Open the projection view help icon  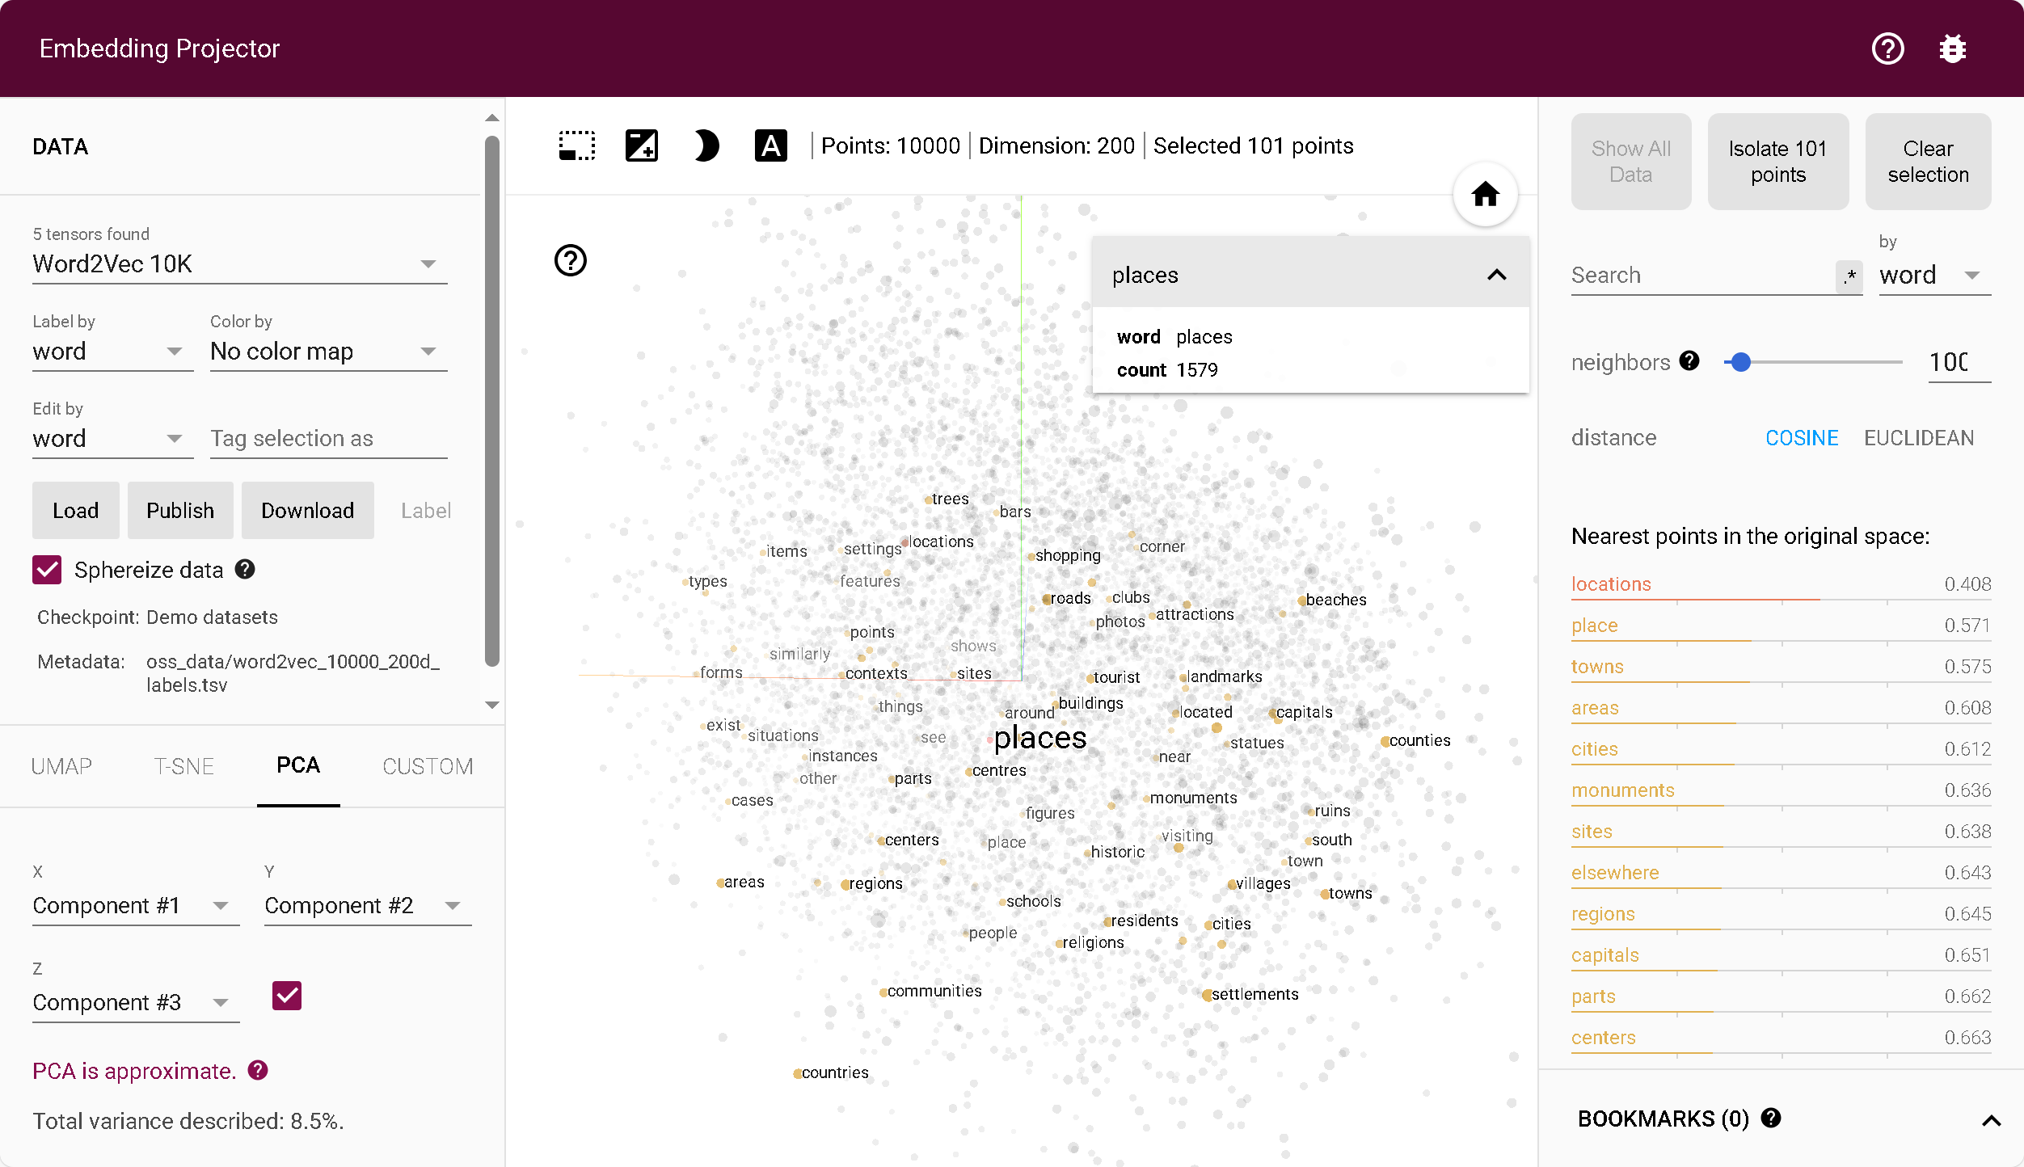click(x=571, y=260)
